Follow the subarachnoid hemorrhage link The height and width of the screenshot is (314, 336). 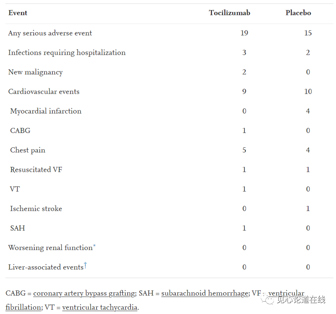tap(204, 293)
